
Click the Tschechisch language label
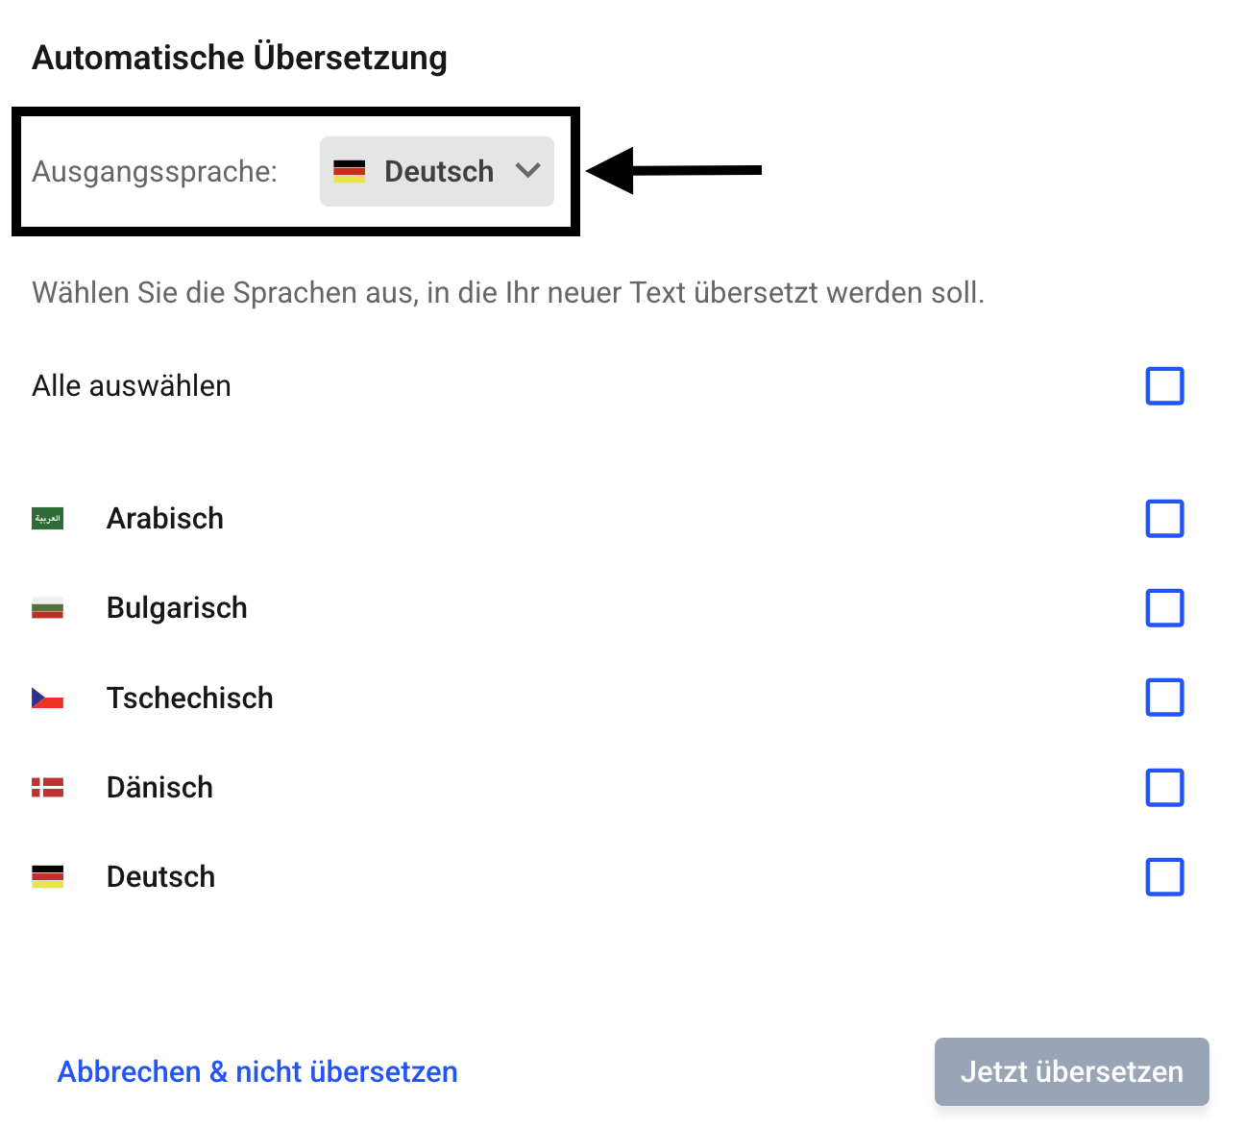190,698
